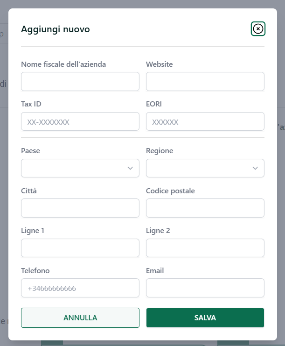Click the Paese dropdown chevron arrow
285x346 pixels.
130,169
